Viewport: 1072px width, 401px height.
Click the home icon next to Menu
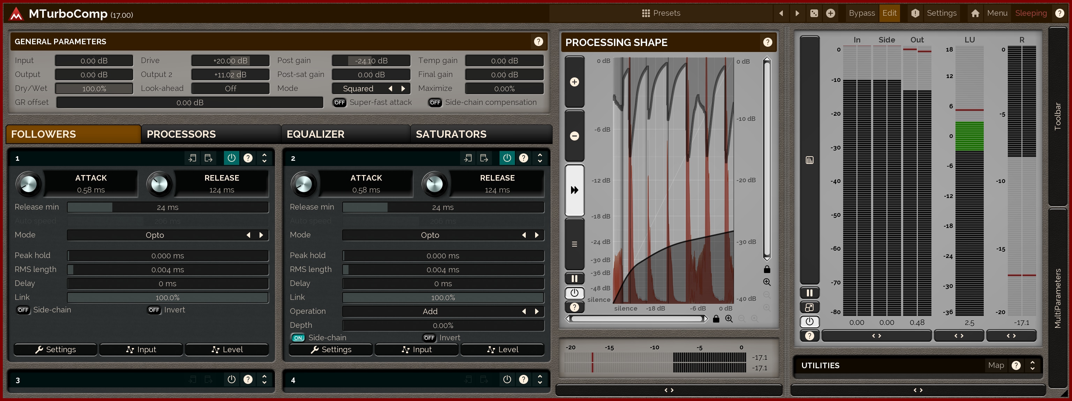[x=975, y=13]
